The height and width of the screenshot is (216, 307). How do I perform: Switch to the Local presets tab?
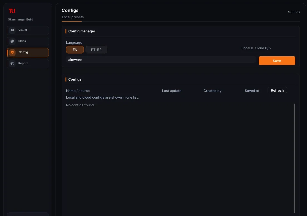point(73,17)
